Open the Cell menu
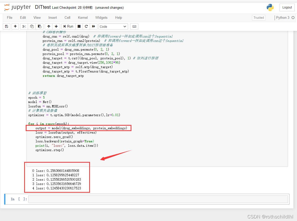The width and height of the screenshot is (297, 221). click(x=67, y=17)
